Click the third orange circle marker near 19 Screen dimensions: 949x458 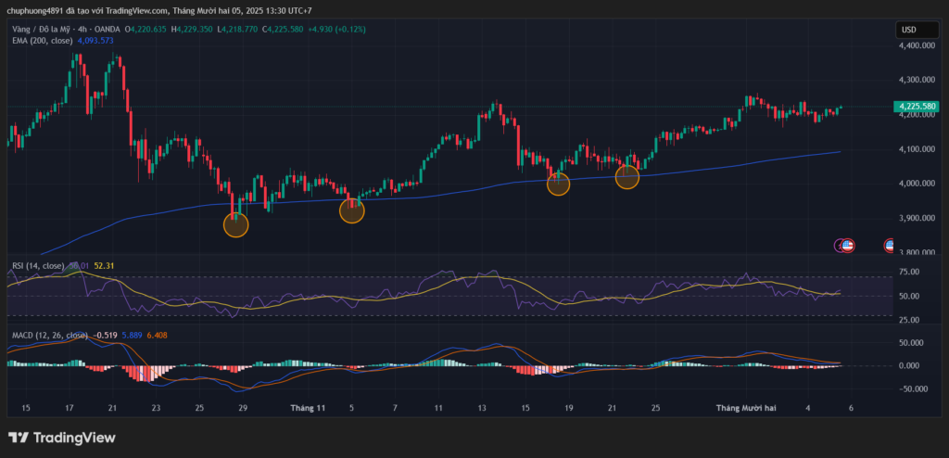(558, 184)
